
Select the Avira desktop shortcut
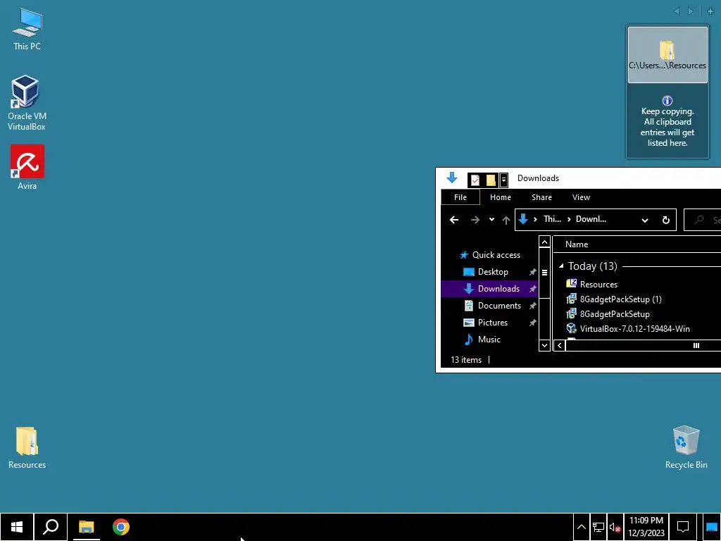(x=27, y=168)
